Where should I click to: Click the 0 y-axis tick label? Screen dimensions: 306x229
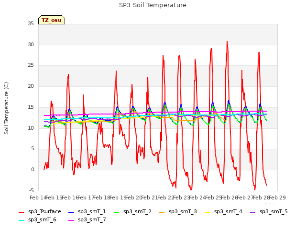tap(33, 170)
